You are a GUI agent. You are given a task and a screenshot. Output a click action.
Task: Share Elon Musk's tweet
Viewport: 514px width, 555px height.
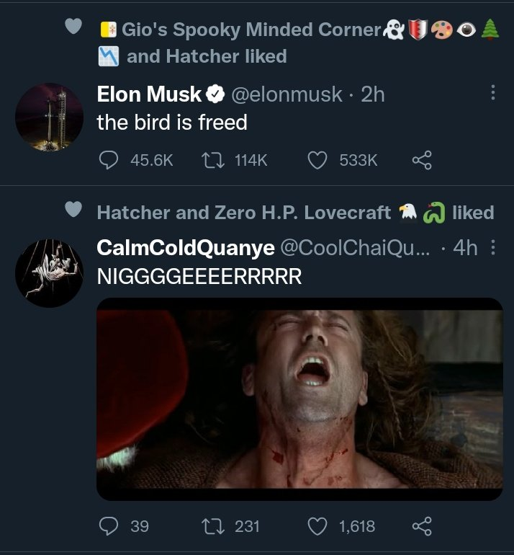point(422,160)
